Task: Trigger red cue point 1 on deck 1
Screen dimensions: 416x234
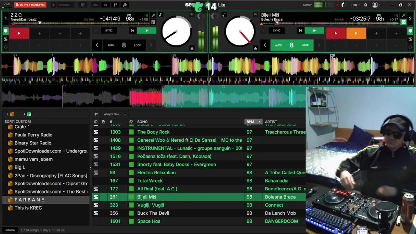Action: coord(19,33)
